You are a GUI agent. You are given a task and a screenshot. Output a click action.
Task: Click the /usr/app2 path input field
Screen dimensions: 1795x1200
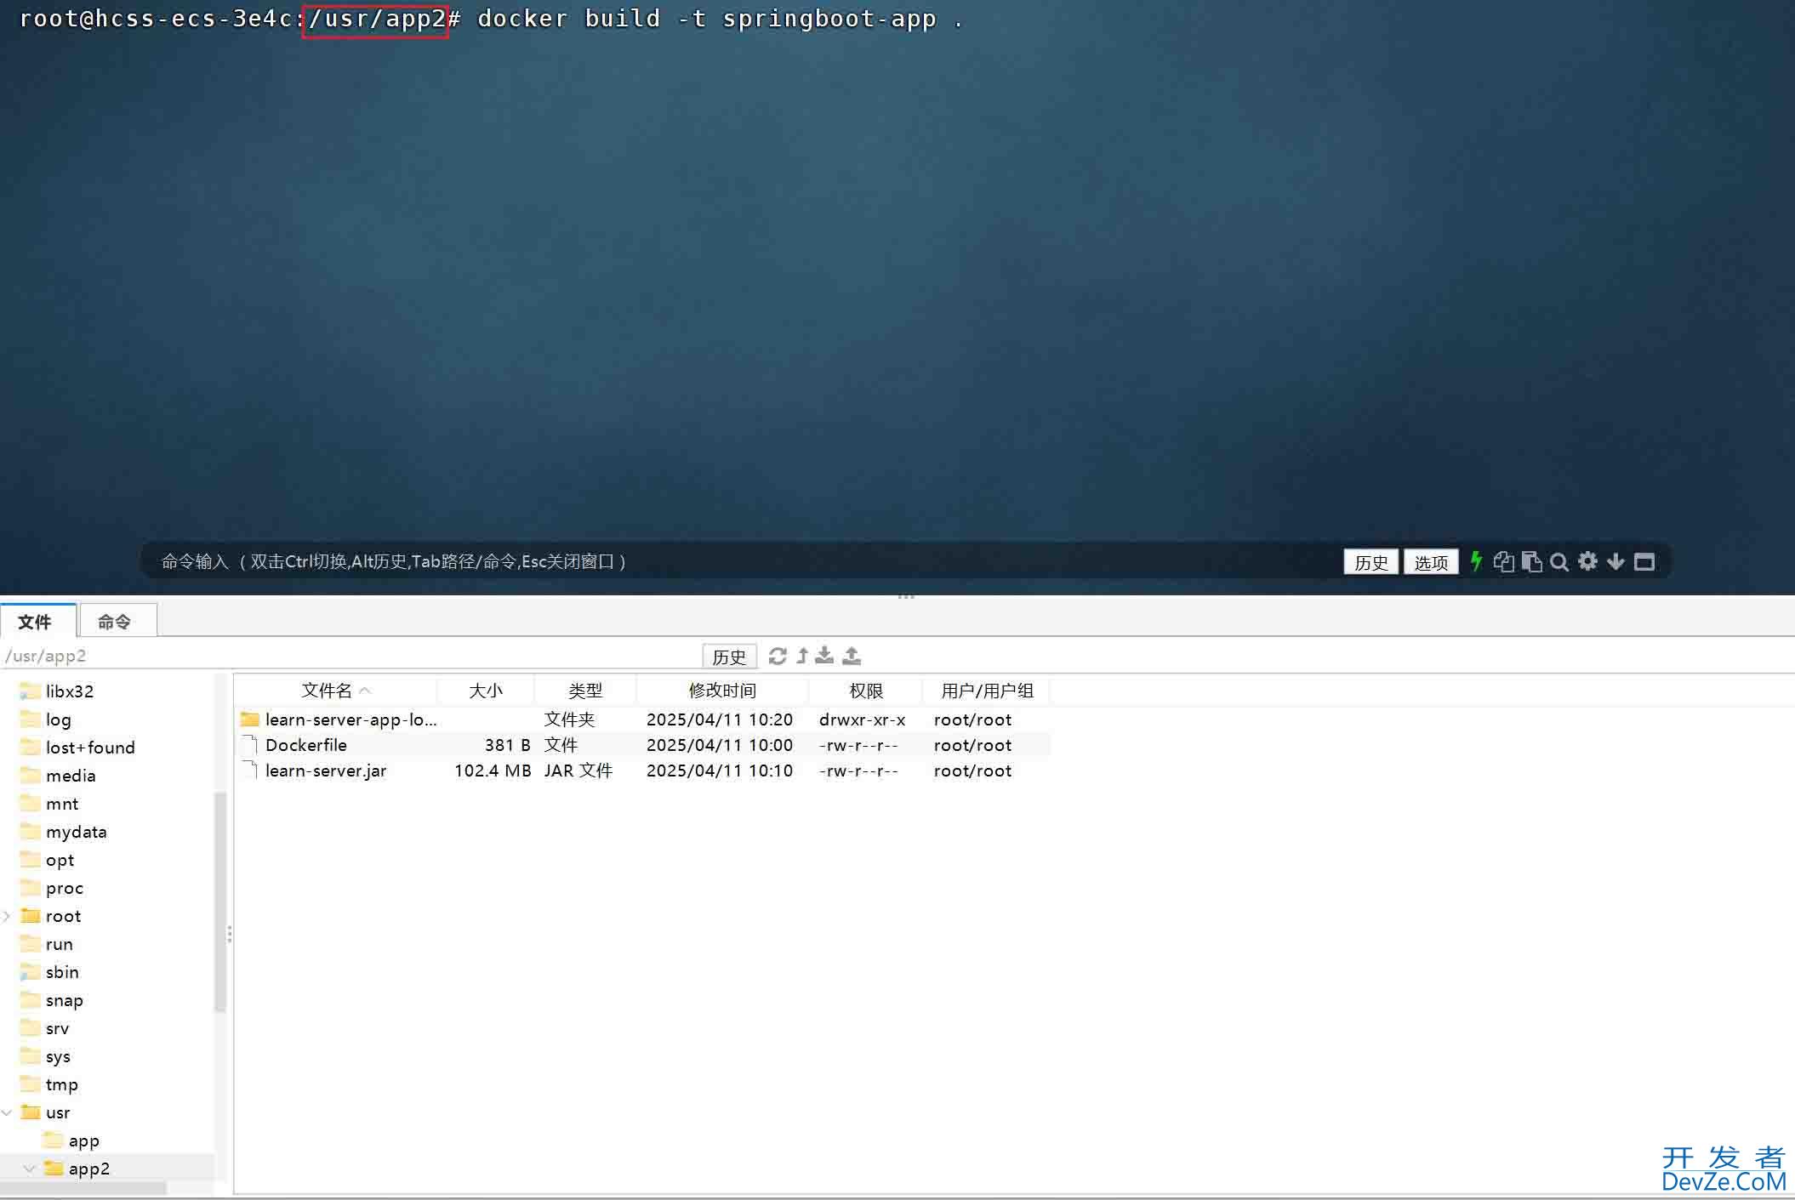tap(349, 656)
